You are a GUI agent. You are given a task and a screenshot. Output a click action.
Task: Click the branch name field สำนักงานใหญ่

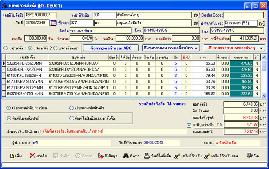click(154, 15)
